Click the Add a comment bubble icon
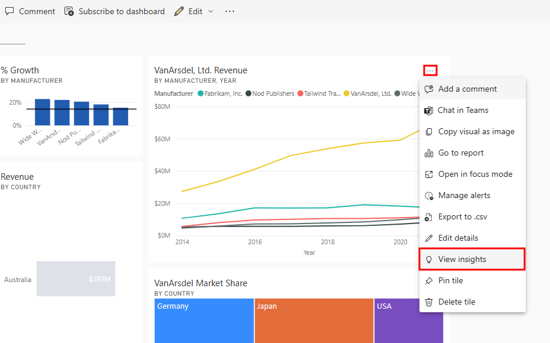Viewport: 550px width, 343px height. (x=429, y=89)
